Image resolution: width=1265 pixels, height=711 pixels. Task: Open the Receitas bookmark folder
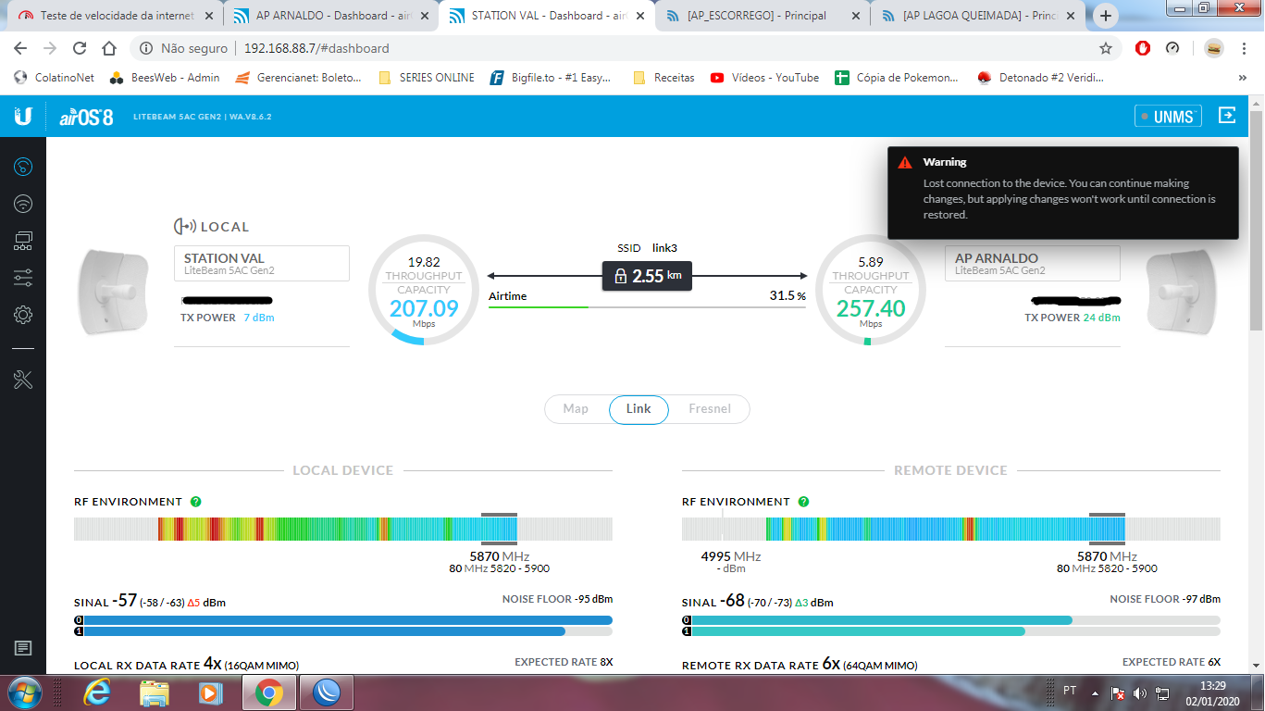664,78
